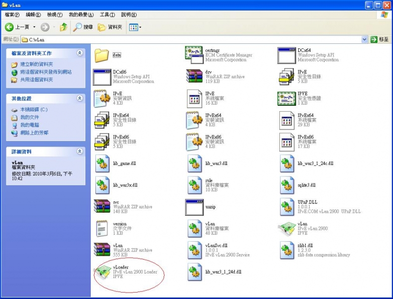393x299 pixels.
Task: Select the vLan WinRAR ZIP 555 KB icon
Action: (x=102, y=250)
